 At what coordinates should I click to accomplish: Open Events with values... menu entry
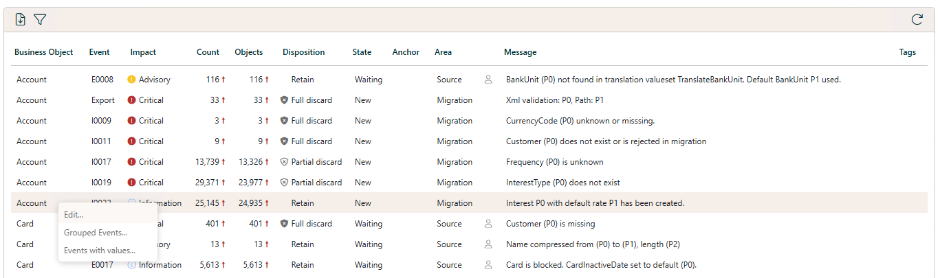click(100, 251)
